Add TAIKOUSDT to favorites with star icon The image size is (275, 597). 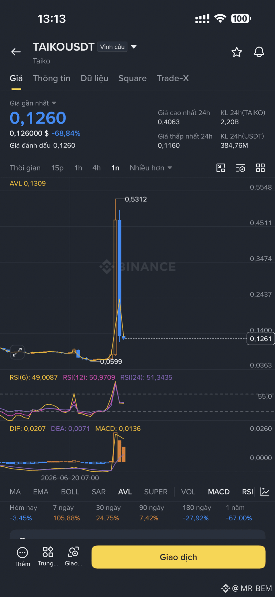[x=237, y=52]
